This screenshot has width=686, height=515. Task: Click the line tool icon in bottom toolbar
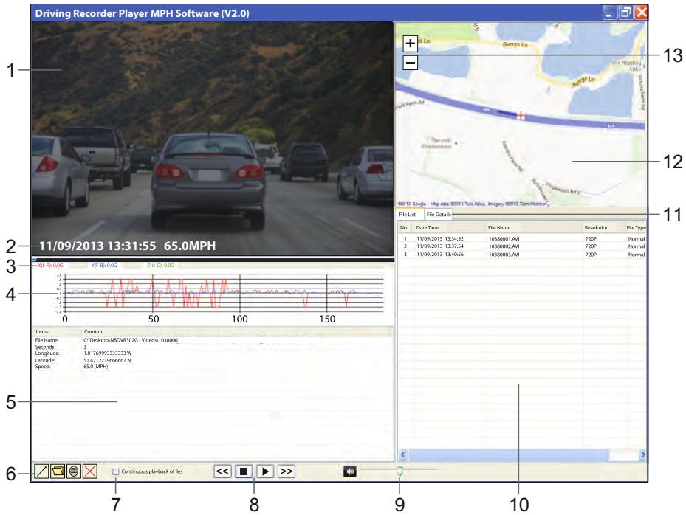[41, 471]
